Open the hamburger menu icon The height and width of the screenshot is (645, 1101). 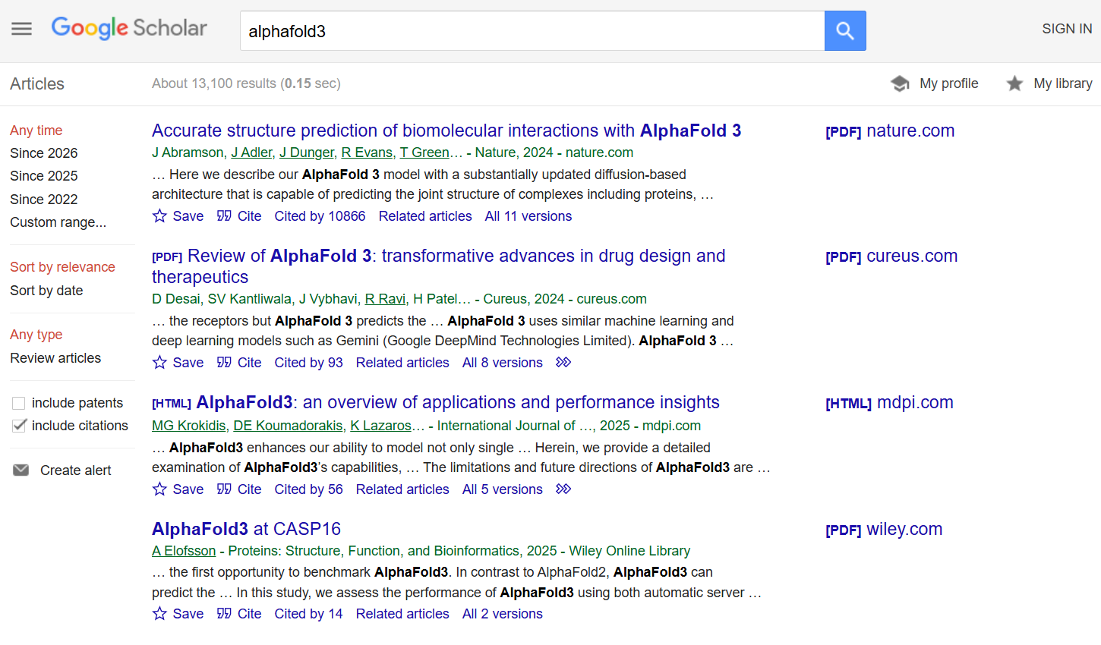tap(21, 29)
